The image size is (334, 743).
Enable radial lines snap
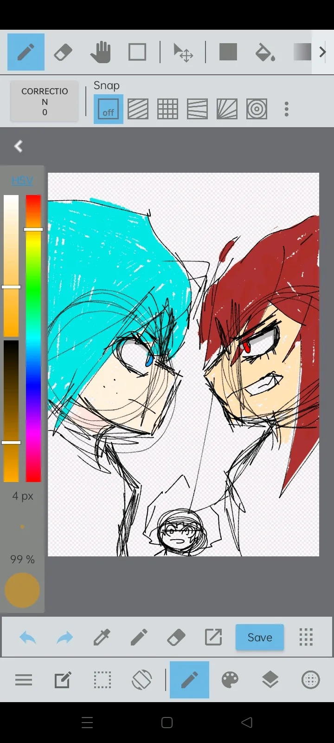[x=227, y=109]
